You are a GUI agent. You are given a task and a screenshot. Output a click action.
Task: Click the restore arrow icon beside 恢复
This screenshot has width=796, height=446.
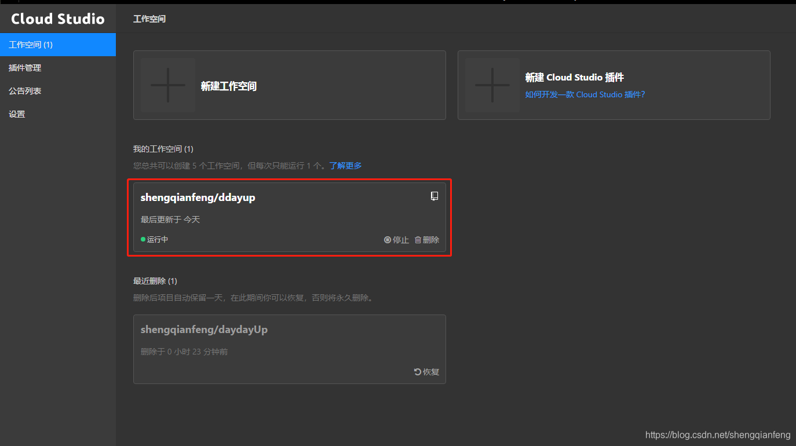point(417,372)
